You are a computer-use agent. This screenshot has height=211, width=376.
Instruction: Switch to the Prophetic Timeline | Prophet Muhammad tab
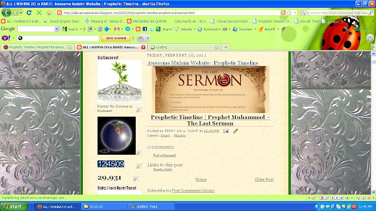(x=37, y=47)
